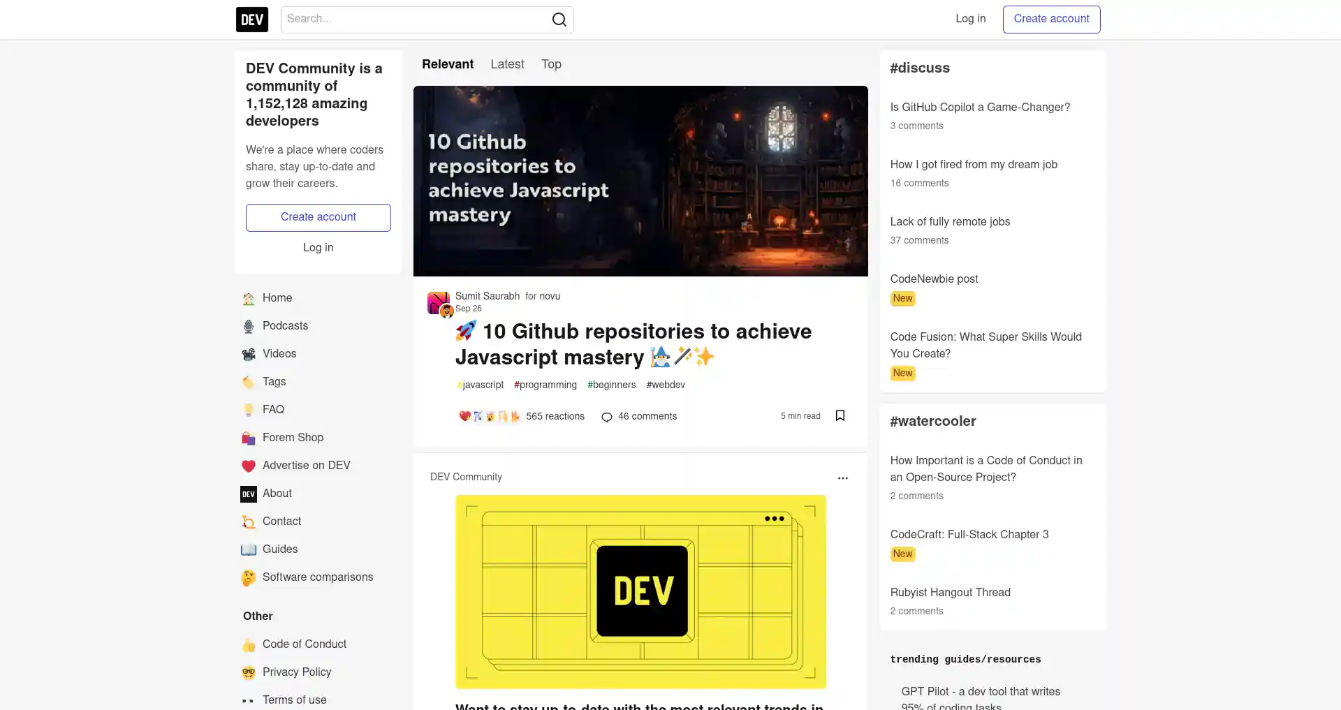Open the GPT Pilot trending guide

981,698
